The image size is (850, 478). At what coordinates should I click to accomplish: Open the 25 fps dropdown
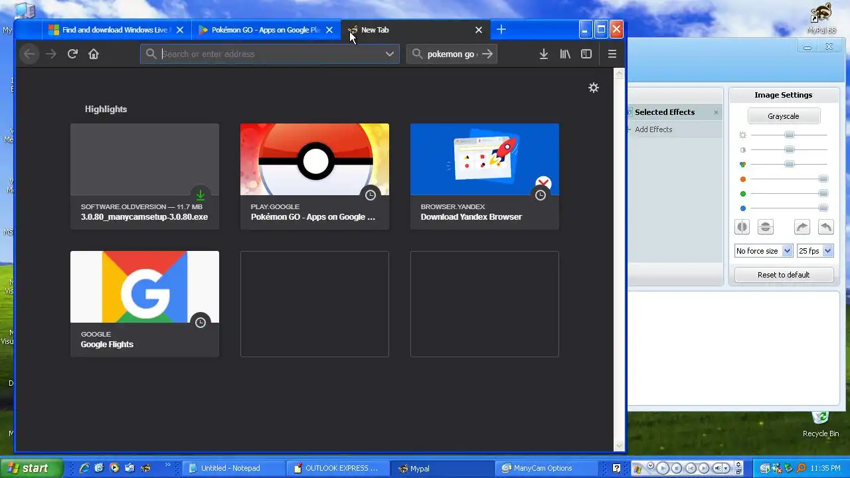point(815,251)
